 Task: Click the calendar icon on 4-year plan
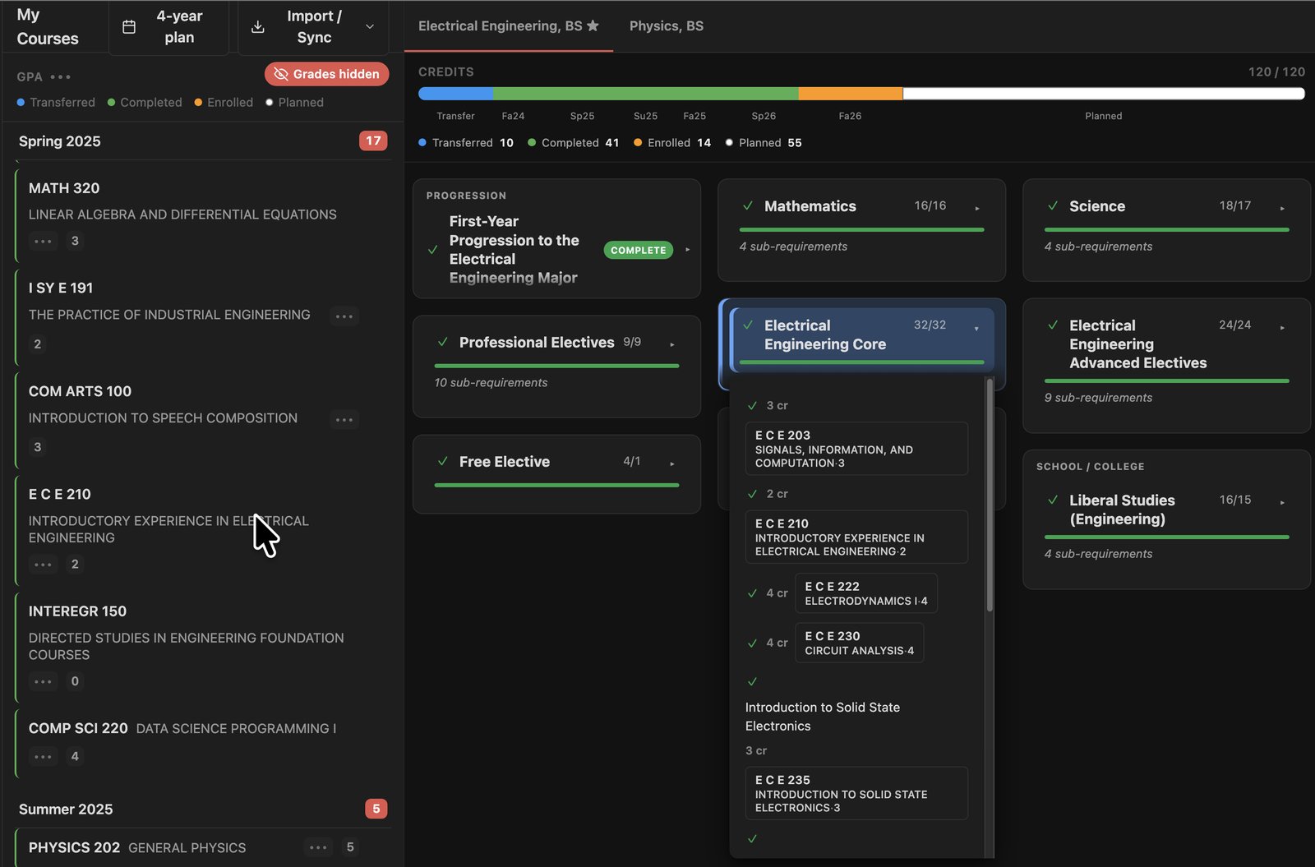coord(129,27)
